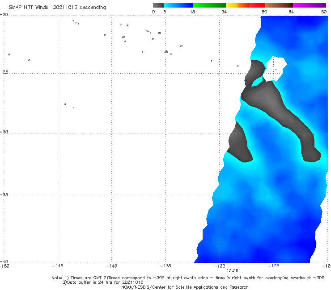Click the brown 50–64 colorbar segment
The width and height of the screenshot is (331, 290).
pos(279,5)
